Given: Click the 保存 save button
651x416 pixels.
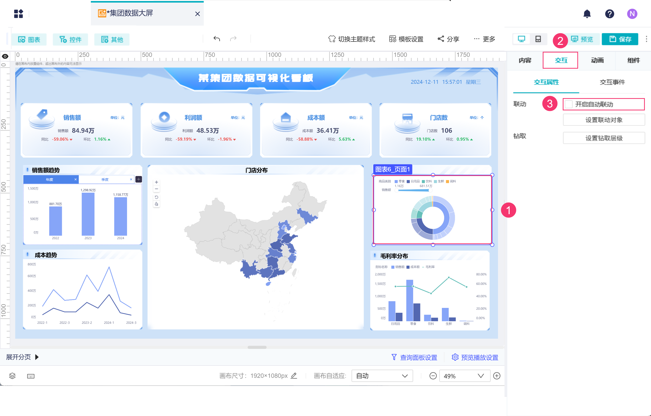Looking at the screenshot, I should tap(620, 39).
